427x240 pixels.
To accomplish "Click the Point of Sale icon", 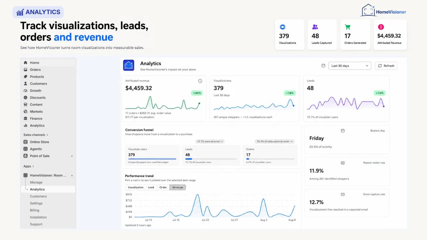I will [26, 156].
